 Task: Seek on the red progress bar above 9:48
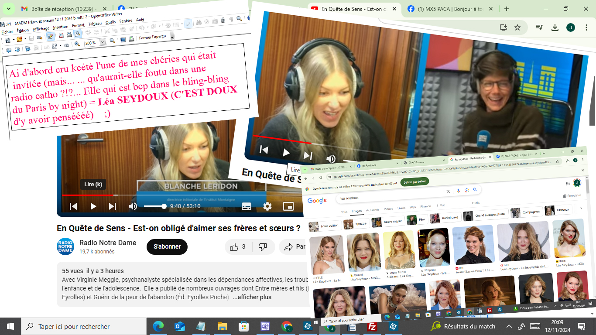[x=183, y=195]
